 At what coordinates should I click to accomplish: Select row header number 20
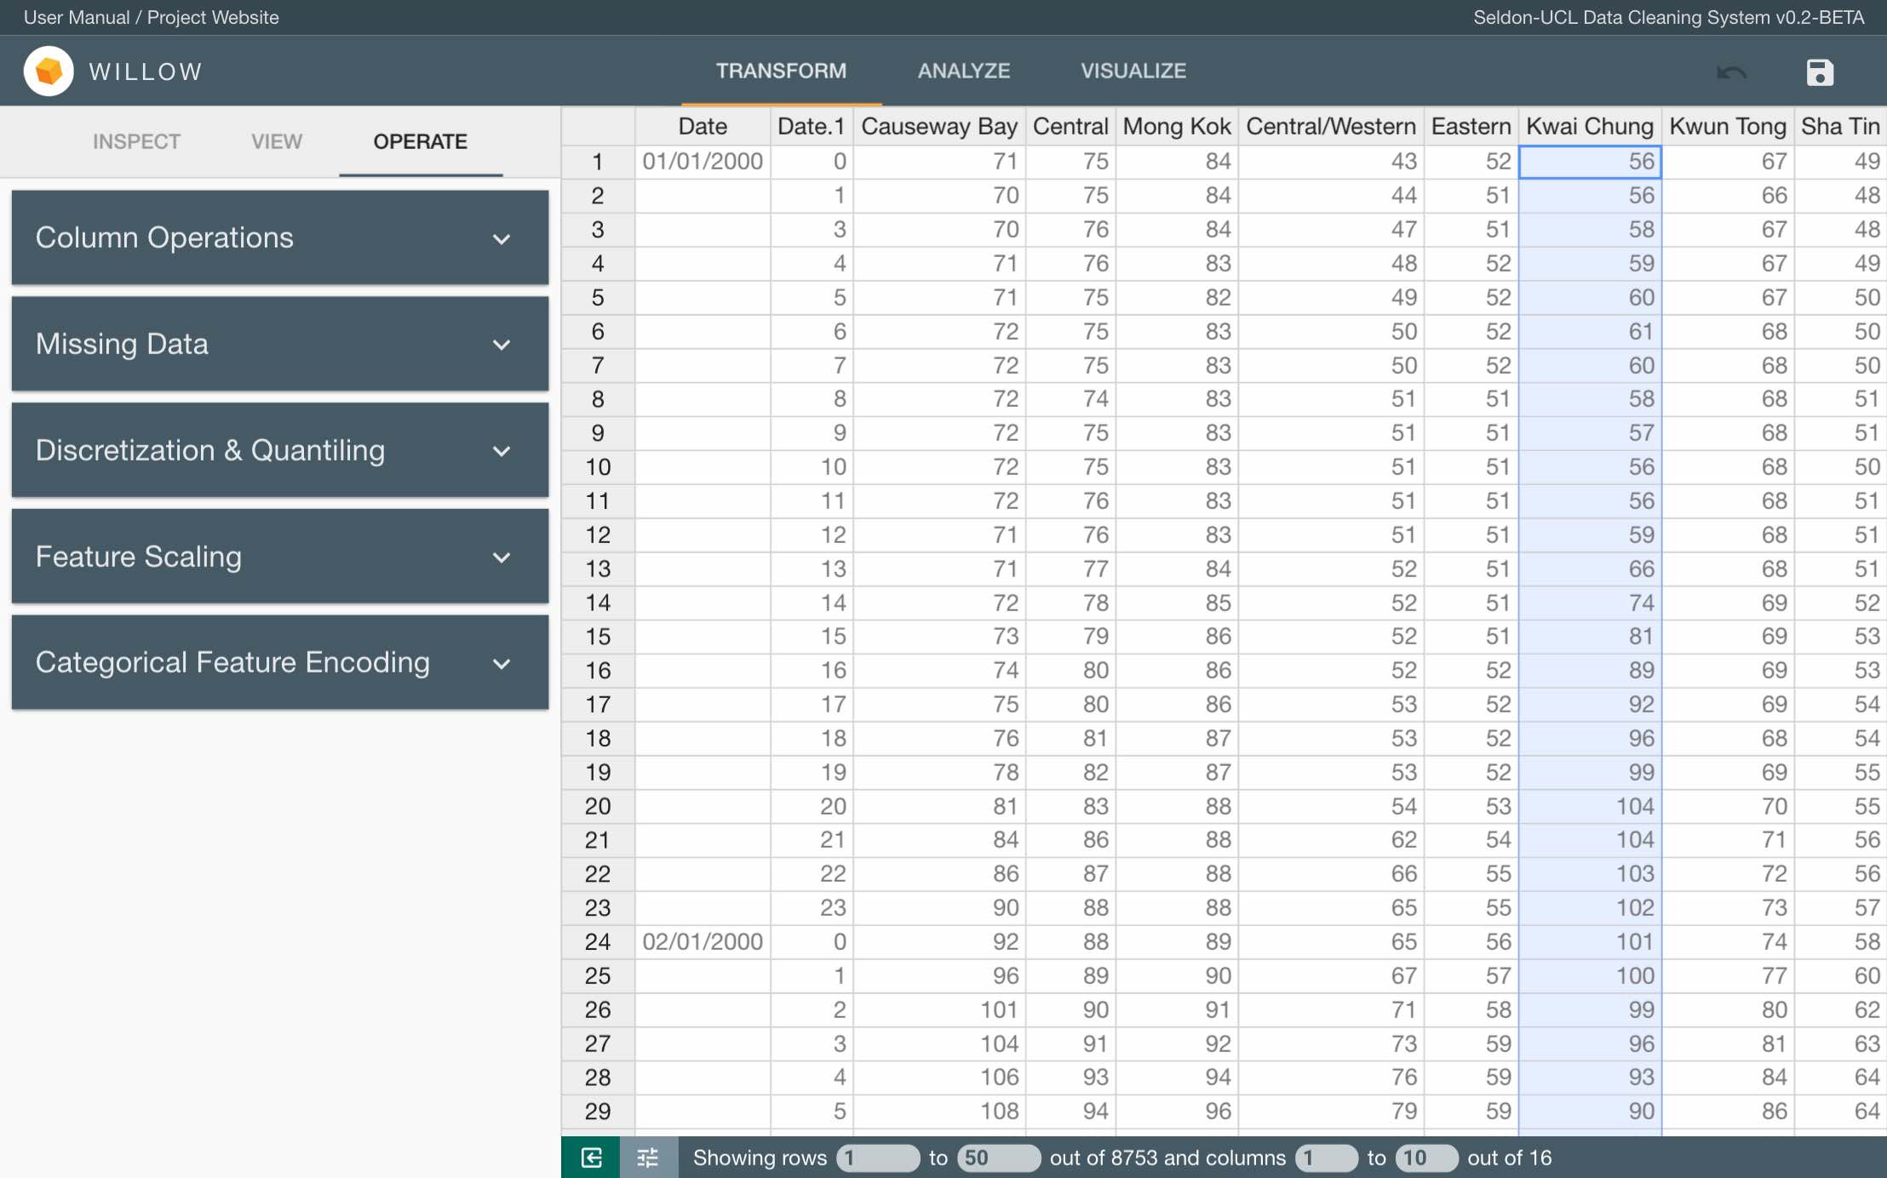click(x=598, y=806)
